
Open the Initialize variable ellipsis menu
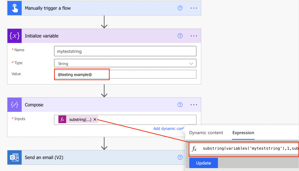pyautogui.click(x=194, y=36)
